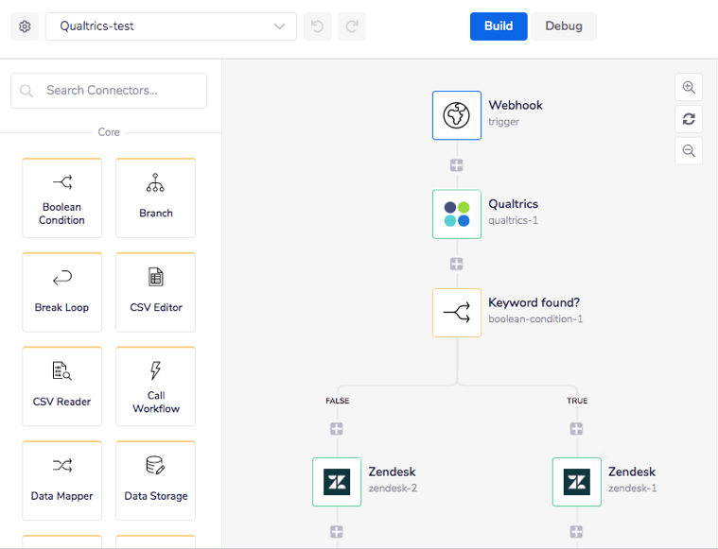718x549 pixels.
Task: Add a step below zendesk-2
Action: (337, 532)
